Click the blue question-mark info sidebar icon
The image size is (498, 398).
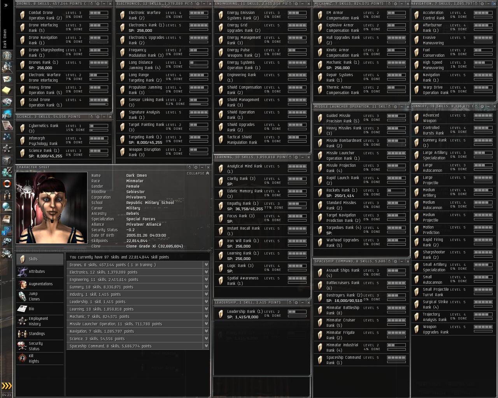(x=7, y=231)
